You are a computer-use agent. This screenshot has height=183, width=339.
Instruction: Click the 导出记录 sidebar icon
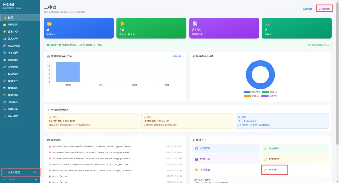point(4,110)
